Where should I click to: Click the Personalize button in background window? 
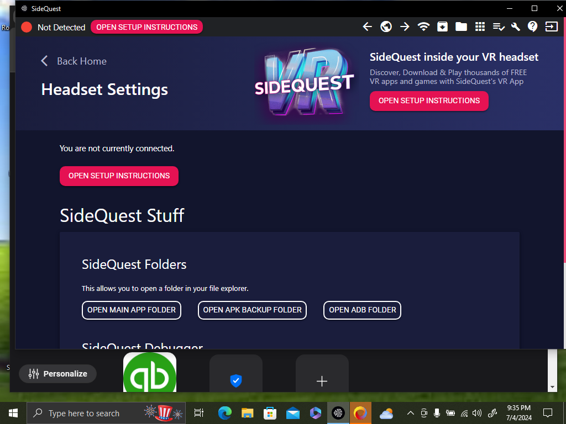click(57, 374)
